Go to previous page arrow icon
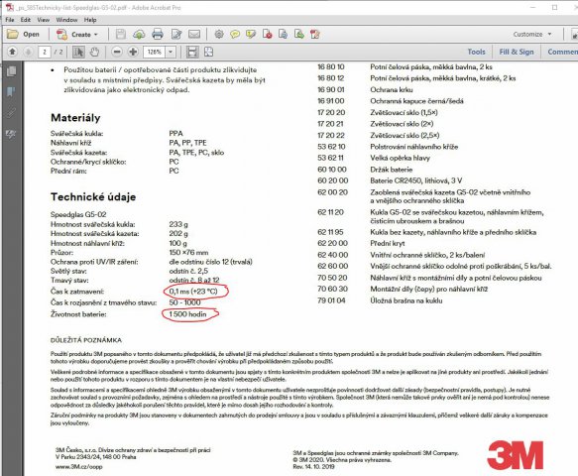 click(12, 52)
